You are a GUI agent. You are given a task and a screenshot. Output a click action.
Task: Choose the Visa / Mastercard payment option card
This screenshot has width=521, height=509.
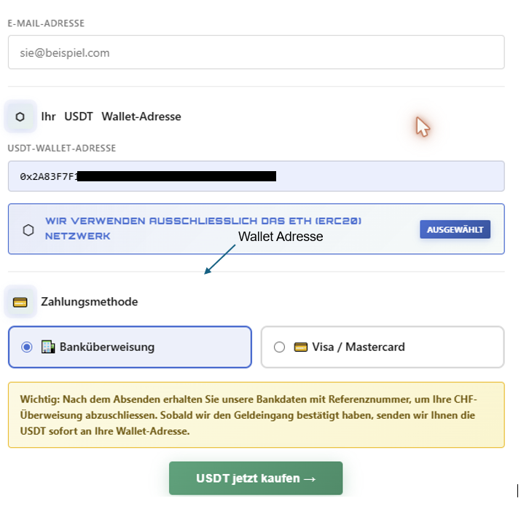[383, 347]
